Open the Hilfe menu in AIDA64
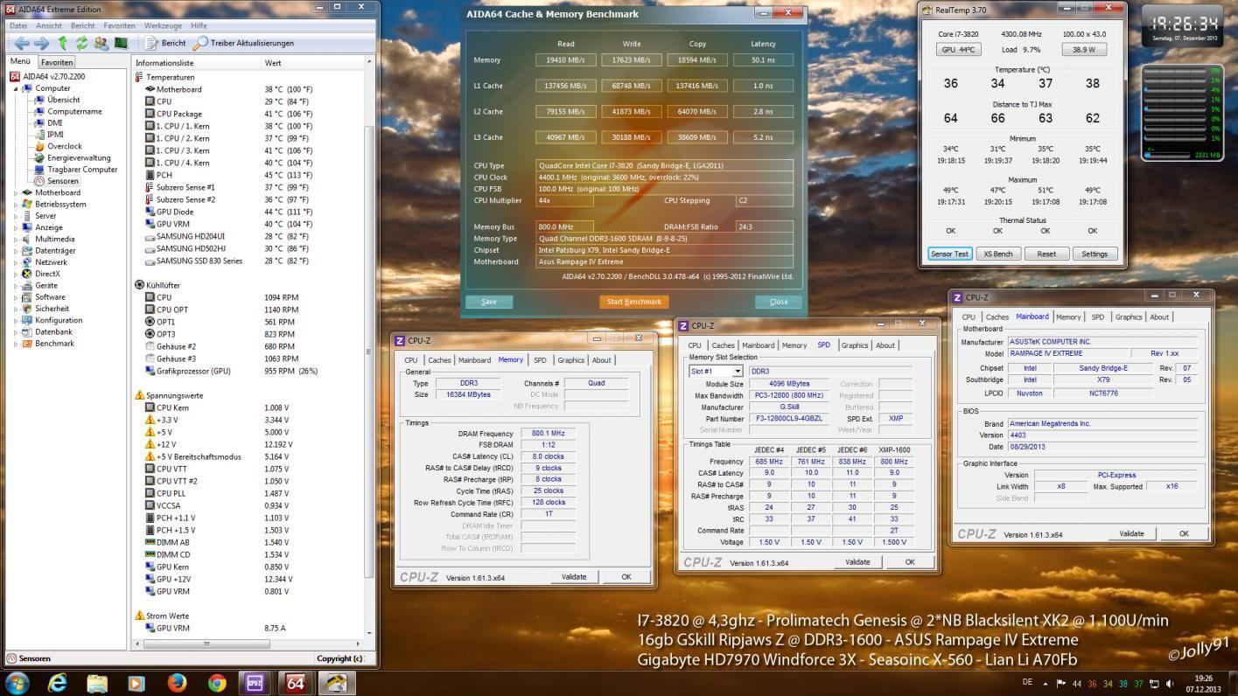 pos(199,26)
